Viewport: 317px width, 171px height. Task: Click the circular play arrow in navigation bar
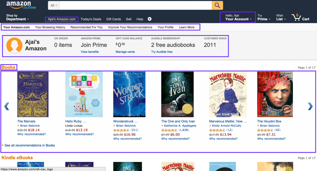[150, 19]
